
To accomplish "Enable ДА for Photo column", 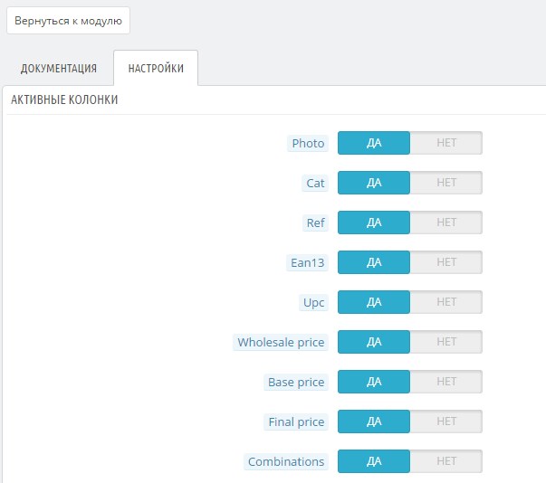I will coord(374,143).
